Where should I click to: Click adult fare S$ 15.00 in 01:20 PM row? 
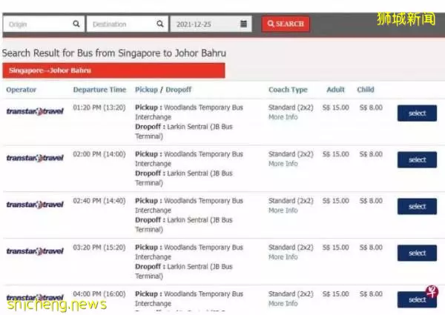(335, 107)
